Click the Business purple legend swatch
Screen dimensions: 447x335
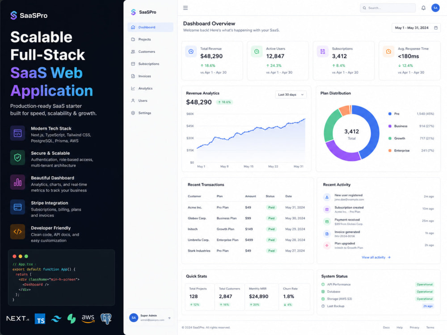pyautogui.click(x=390, y=126)
